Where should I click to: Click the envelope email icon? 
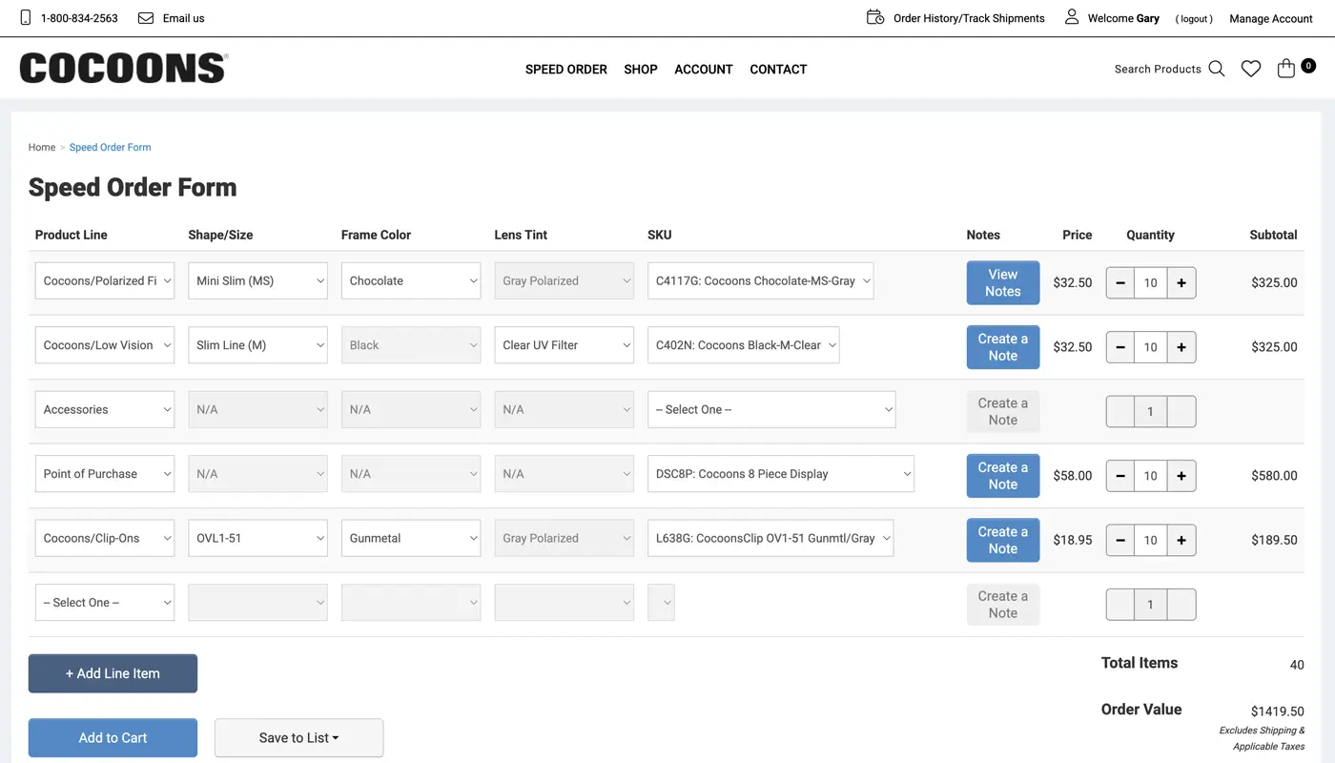click(x=146, y=18)
